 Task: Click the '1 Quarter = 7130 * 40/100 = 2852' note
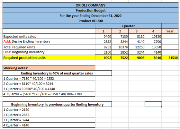point(49,78)
